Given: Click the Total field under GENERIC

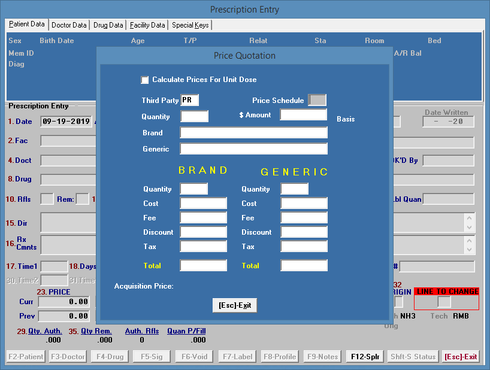Looking at the screenshot, I should point(304,265).
